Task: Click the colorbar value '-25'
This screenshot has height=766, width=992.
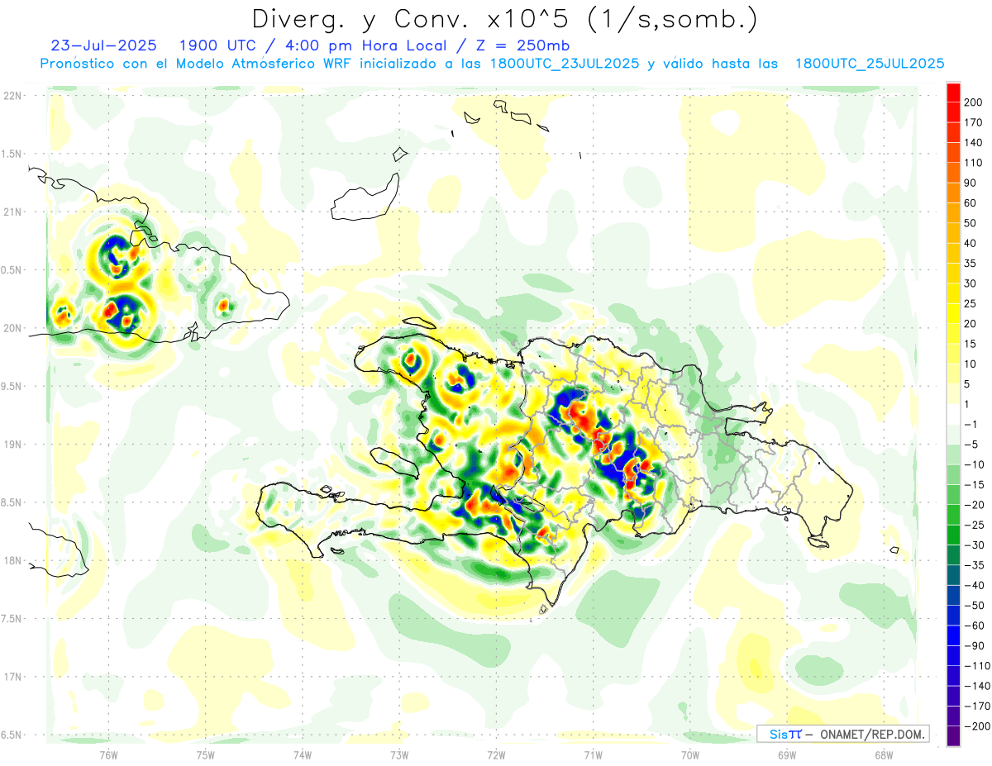Action: [974, 525]
